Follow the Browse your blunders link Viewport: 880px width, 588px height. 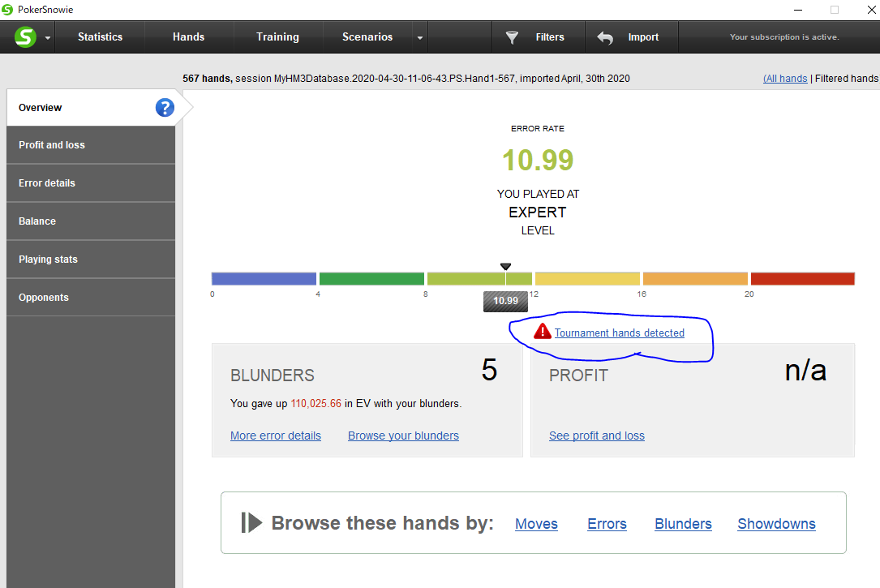tap(404, 436)
